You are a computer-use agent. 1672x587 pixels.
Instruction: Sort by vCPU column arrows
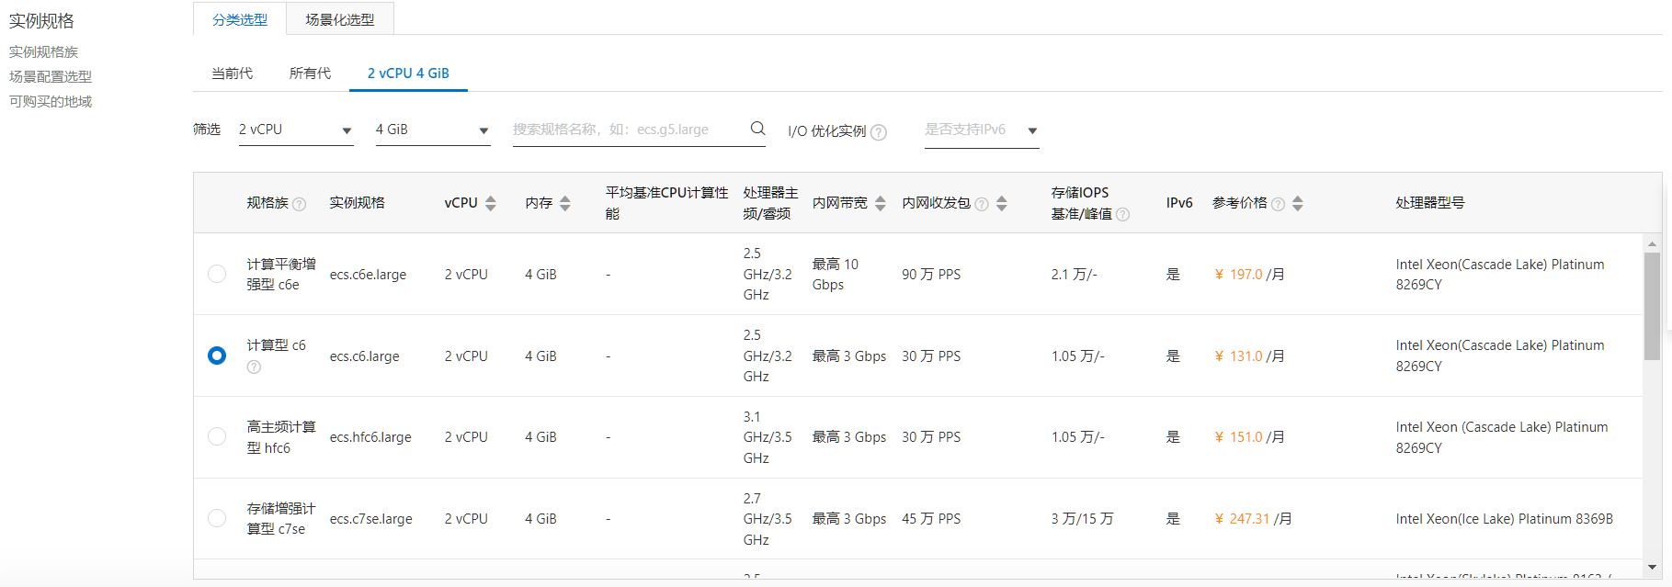[491, 204]
